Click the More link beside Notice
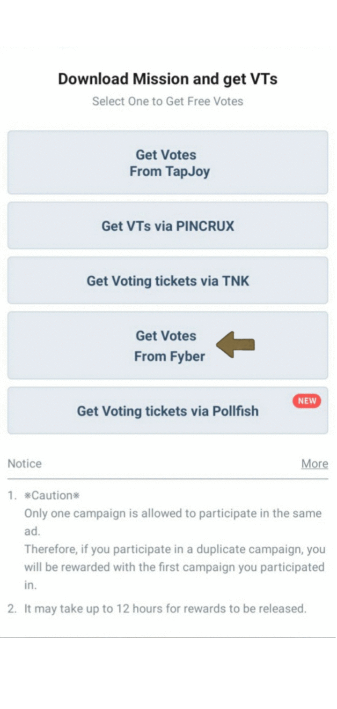The image size is (337, 709). point(315,464)
